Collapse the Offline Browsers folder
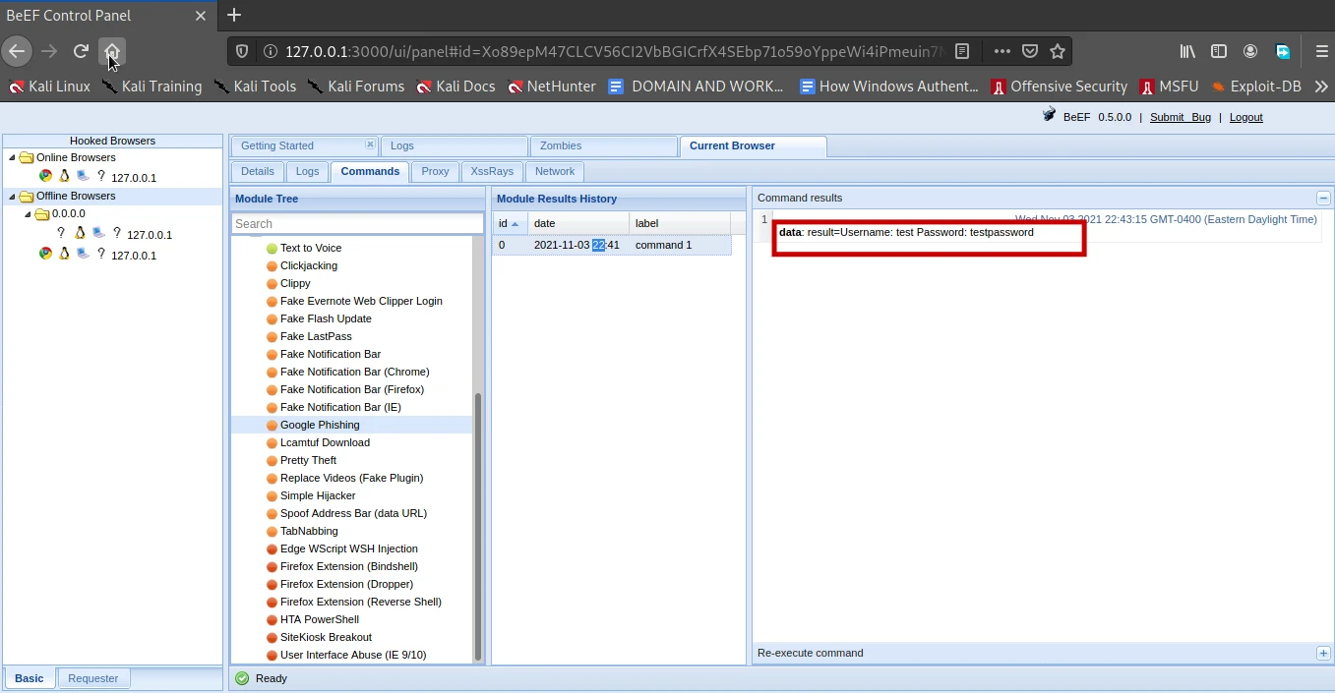The height and width of the screenshot is (693, 1335). tap(13, 196)
